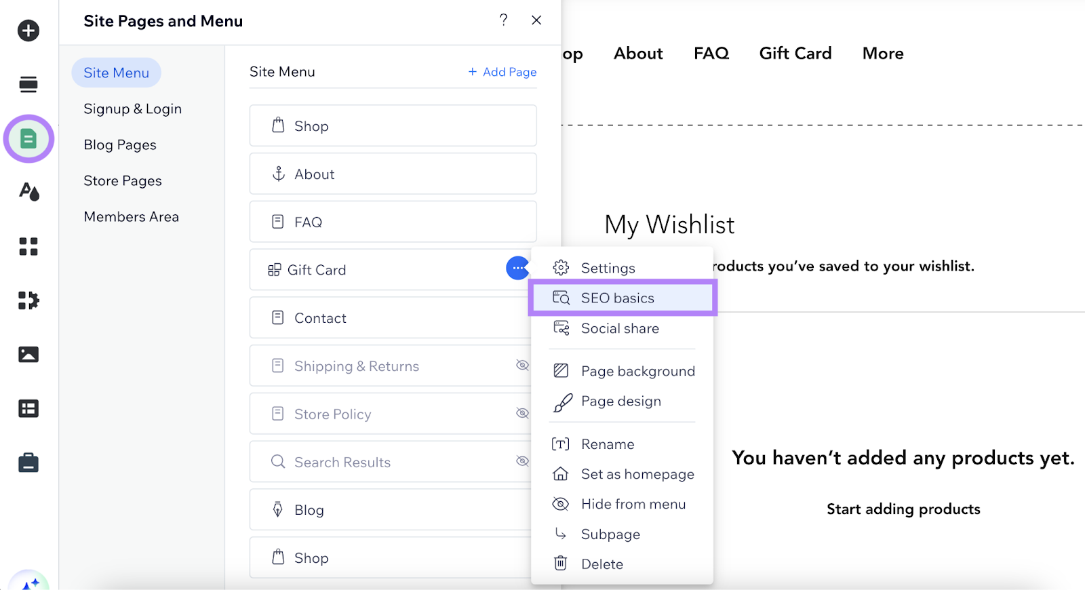
Task: Switch to the Store Pages tab
Action: (x=123, y=181)
